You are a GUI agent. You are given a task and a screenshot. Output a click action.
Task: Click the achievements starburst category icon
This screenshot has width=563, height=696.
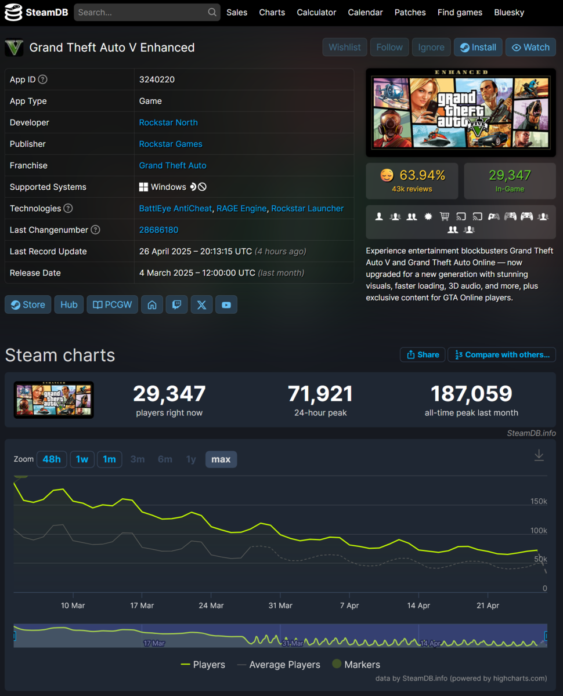click(428, 216)
